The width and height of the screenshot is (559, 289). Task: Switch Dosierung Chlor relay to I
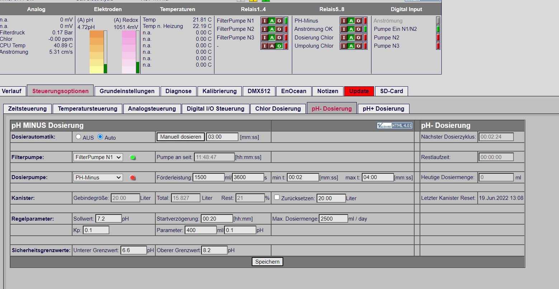(x=344, y=38)
